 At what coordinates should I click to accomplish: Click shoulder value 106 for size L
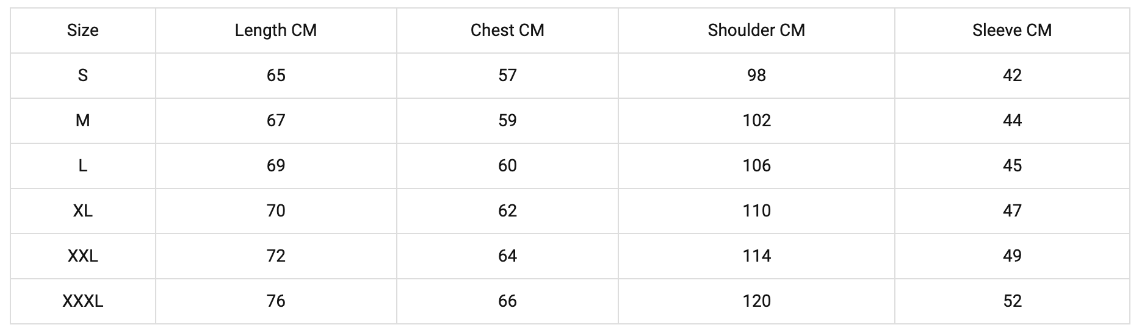(x=756, y=166)
